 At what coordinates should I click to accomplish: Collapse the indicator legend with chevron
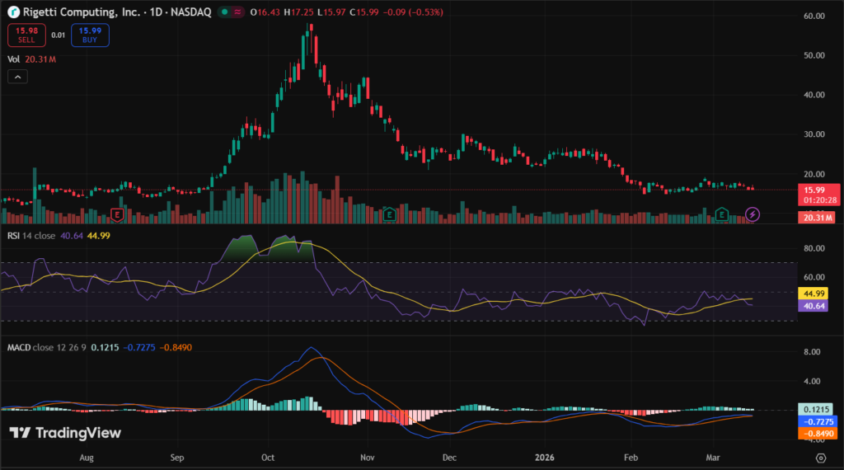coord(17,77)
